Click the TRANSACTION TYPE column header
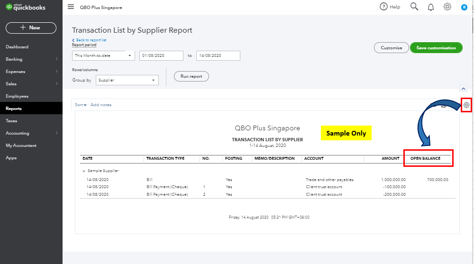The height and width of the screenshot is (264, 474). pos(165,158)
